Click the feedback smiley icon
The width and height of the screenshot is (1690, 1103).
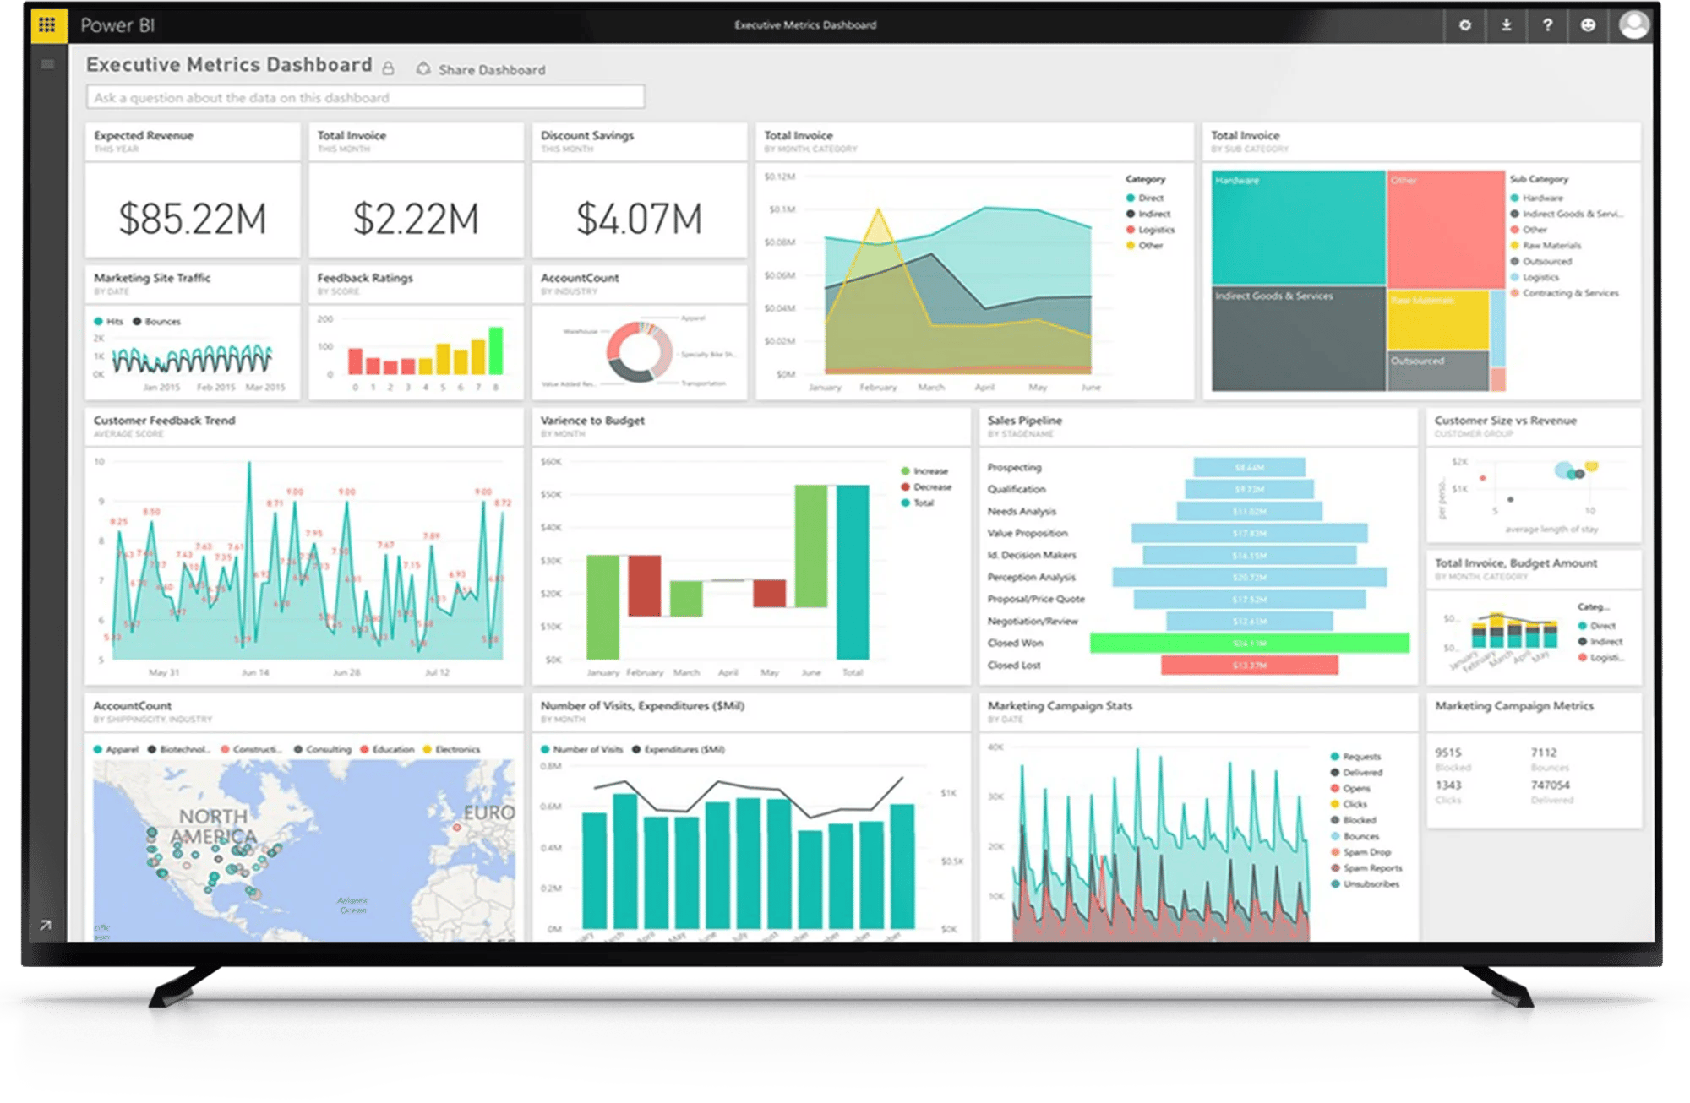(1589, 25)
